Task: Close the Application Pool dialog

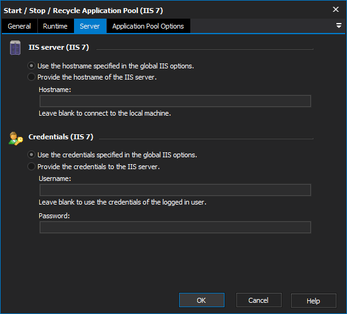Action: pyautogui.click(x=336, y=9)
